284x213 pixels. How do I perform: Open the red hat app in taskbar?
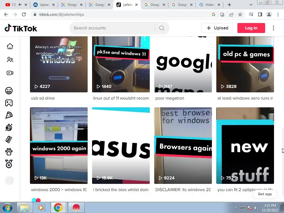point(76,207)
